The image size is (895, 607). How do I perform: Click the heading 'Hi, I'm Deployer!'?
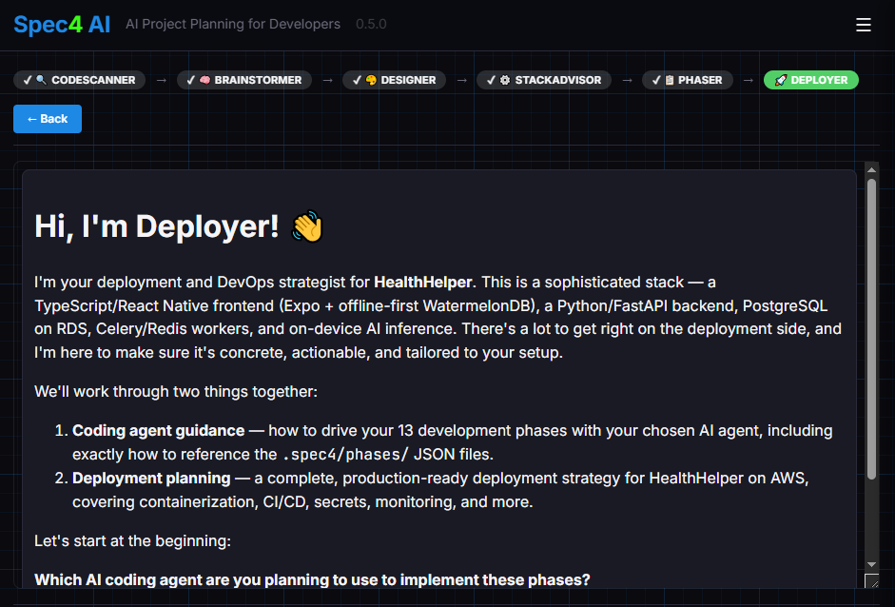tap(157, 226)
